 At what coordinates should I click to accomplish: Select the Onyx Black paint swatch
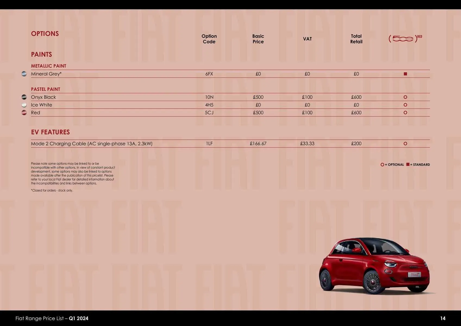[x=24, y=97]
